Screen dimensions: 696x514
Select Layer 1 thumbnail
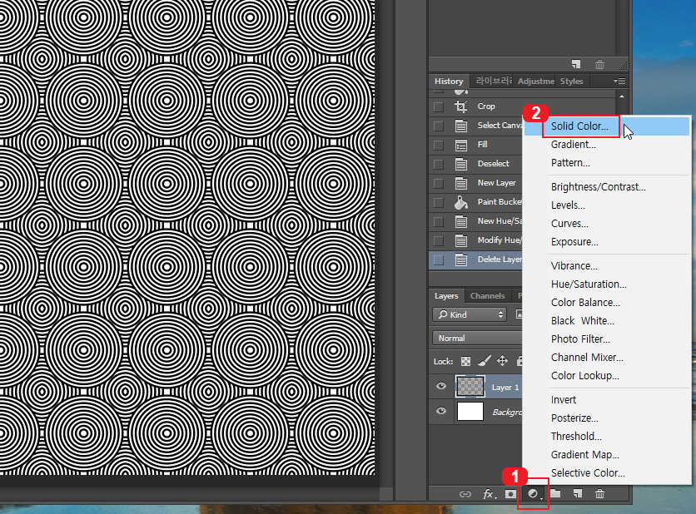pyautogui.click(x=470, y=386)
